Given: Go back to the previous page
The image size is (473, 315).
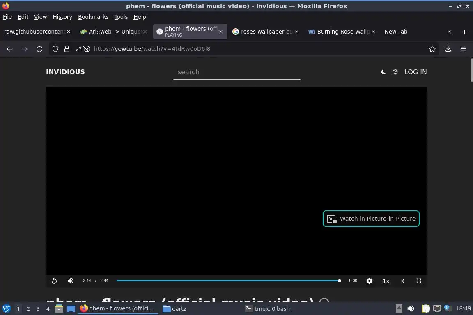Looking at the screenshot, I should 10,49.
